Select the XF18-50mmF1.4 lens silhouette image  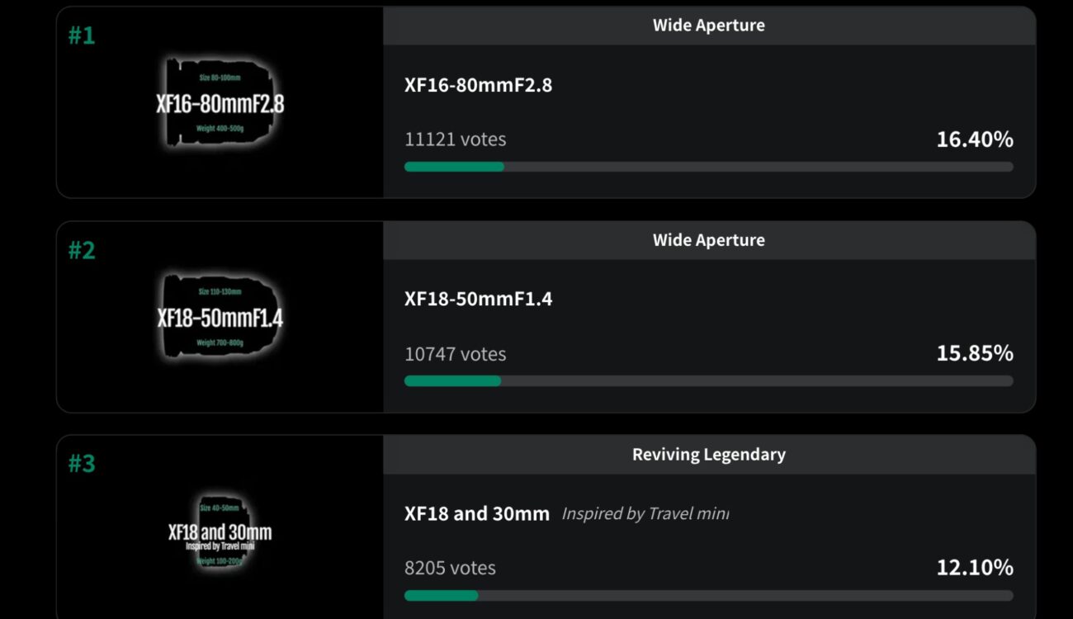[219, 318]
